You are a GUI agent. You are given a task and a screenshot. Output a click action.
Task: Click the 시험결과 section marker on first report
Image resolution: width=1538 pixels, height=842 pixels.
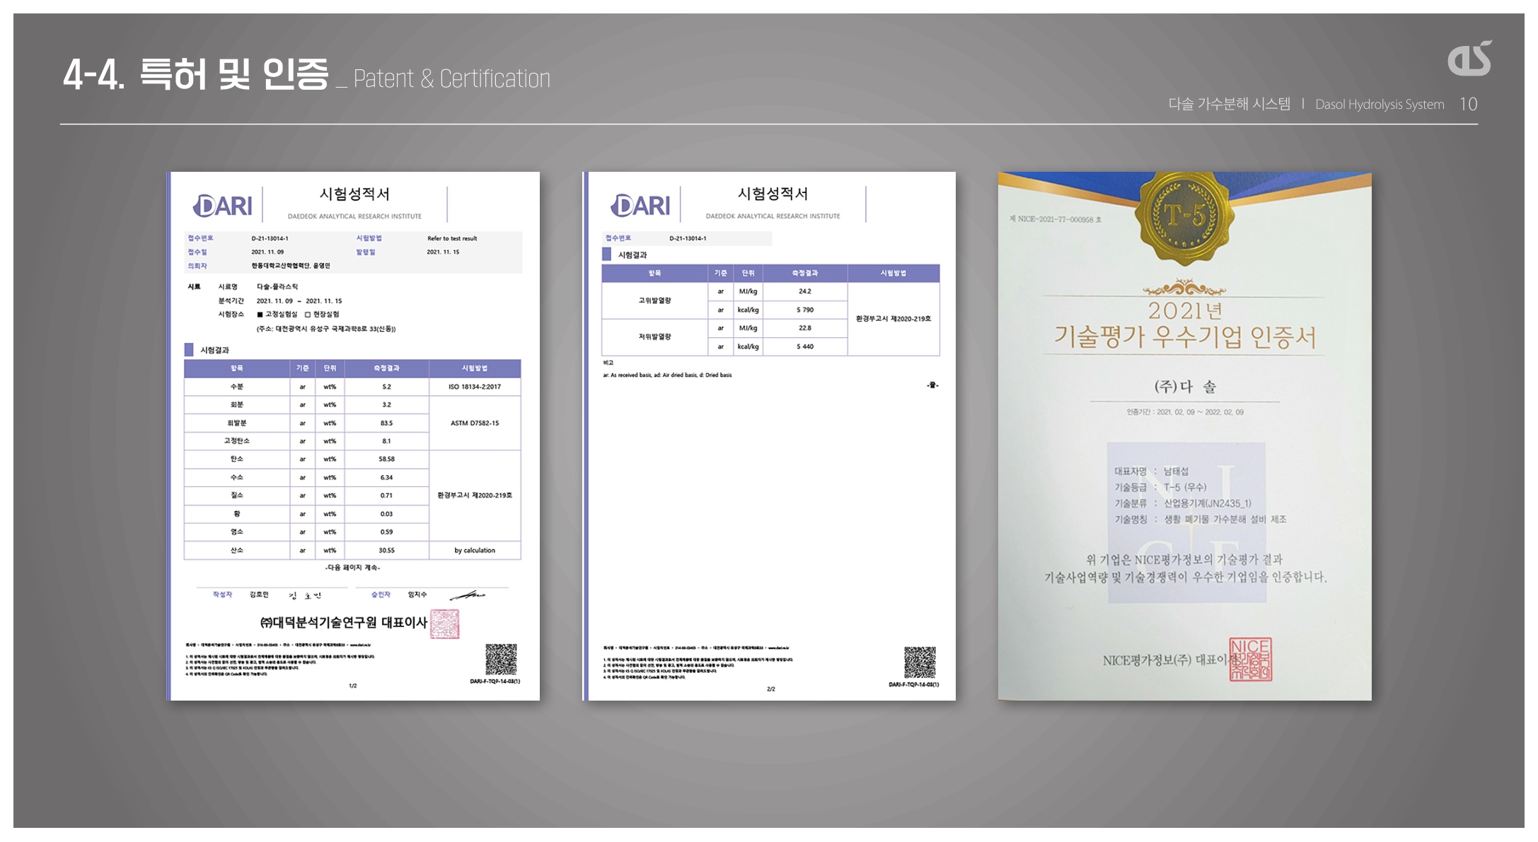tap(189, 350)
